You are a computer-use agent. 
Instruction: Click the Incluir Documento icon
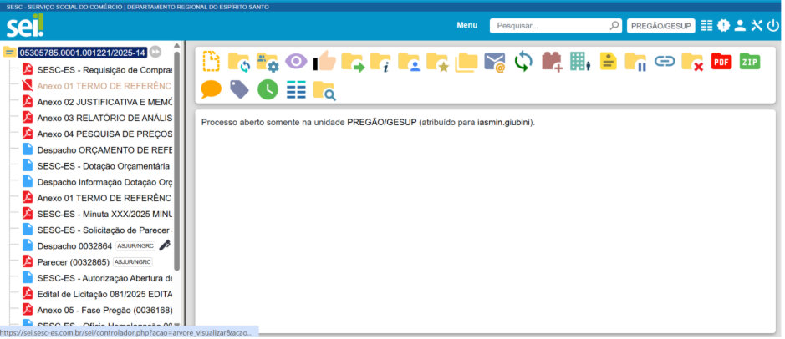click(x=212, y=61)
